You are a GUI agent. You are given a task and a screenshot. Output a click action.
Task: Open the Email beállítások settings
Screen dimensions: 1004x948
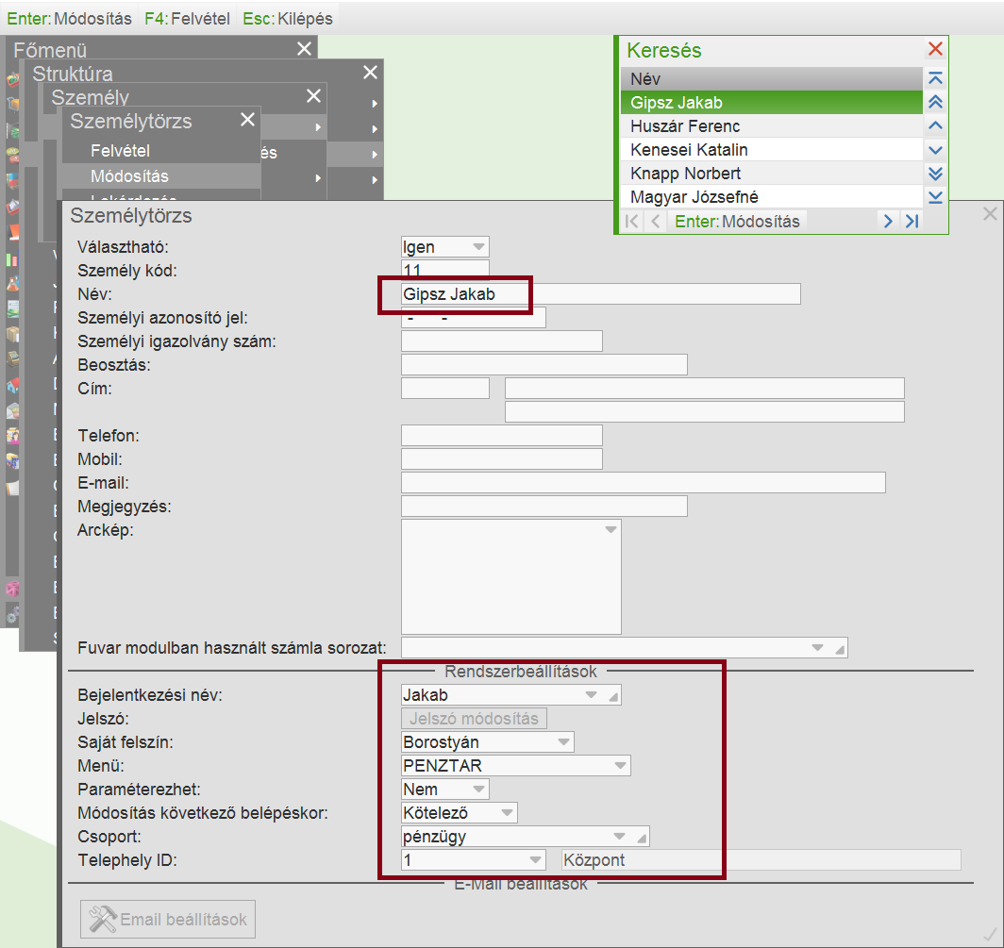click(168, 919)
